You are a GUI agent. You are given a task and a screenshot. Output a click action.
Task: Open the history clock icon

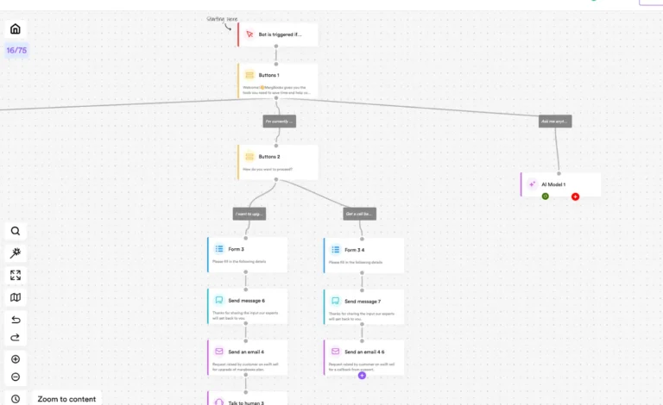point(16,399)
